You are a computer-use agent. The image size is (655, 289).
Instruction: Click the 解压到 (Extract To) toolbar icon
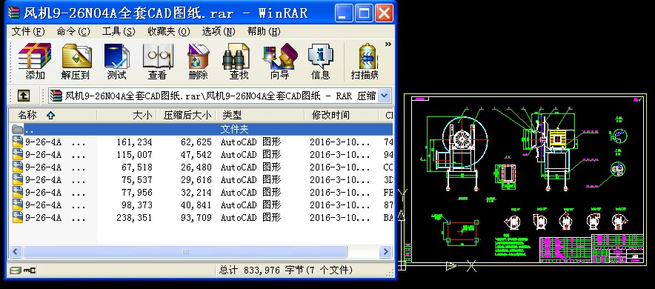click(x=76, y=61)
